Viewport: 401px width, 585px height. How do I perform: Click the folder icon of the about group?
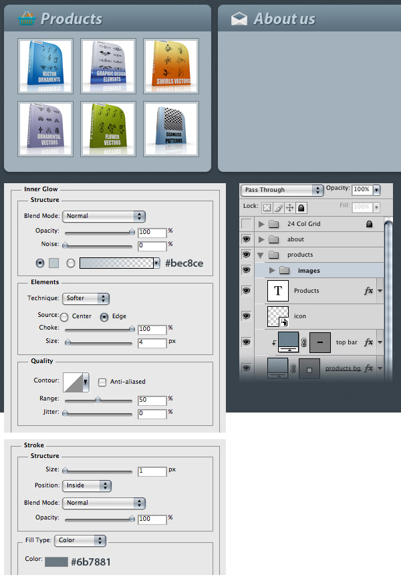pyautogui.click(x=274, y=239)
